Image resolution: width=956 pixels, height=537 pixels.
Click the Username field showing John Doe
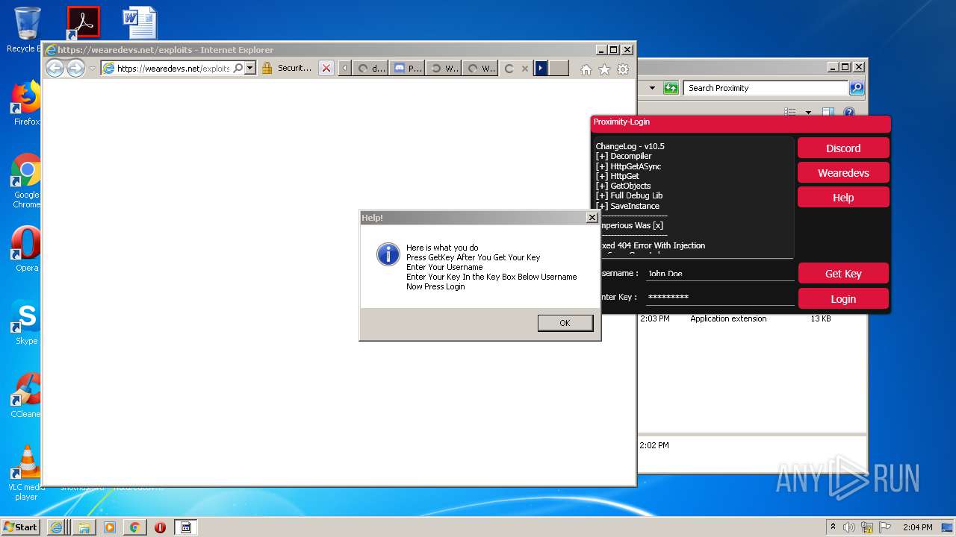[719, 273]
